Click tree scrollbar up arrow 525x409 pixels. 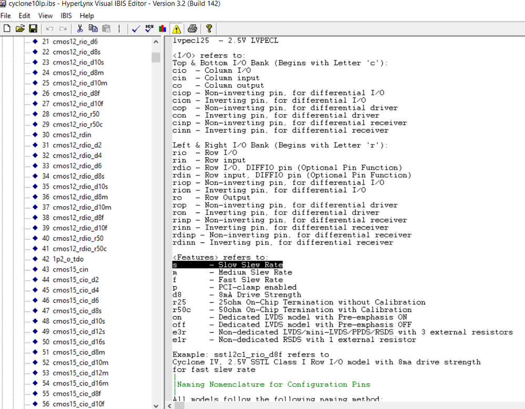(156, 42)
